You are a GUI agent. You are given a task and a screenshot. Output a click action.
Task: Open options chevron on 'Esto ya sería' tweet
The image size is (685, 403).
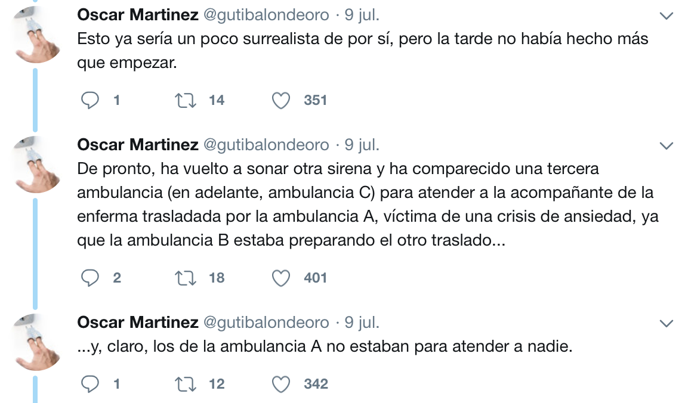pos(666,16)
